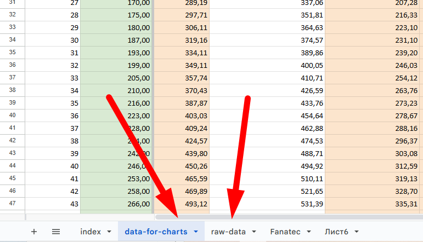
Task: Select cell containing 531,39
Action: [x=267, y=204]
